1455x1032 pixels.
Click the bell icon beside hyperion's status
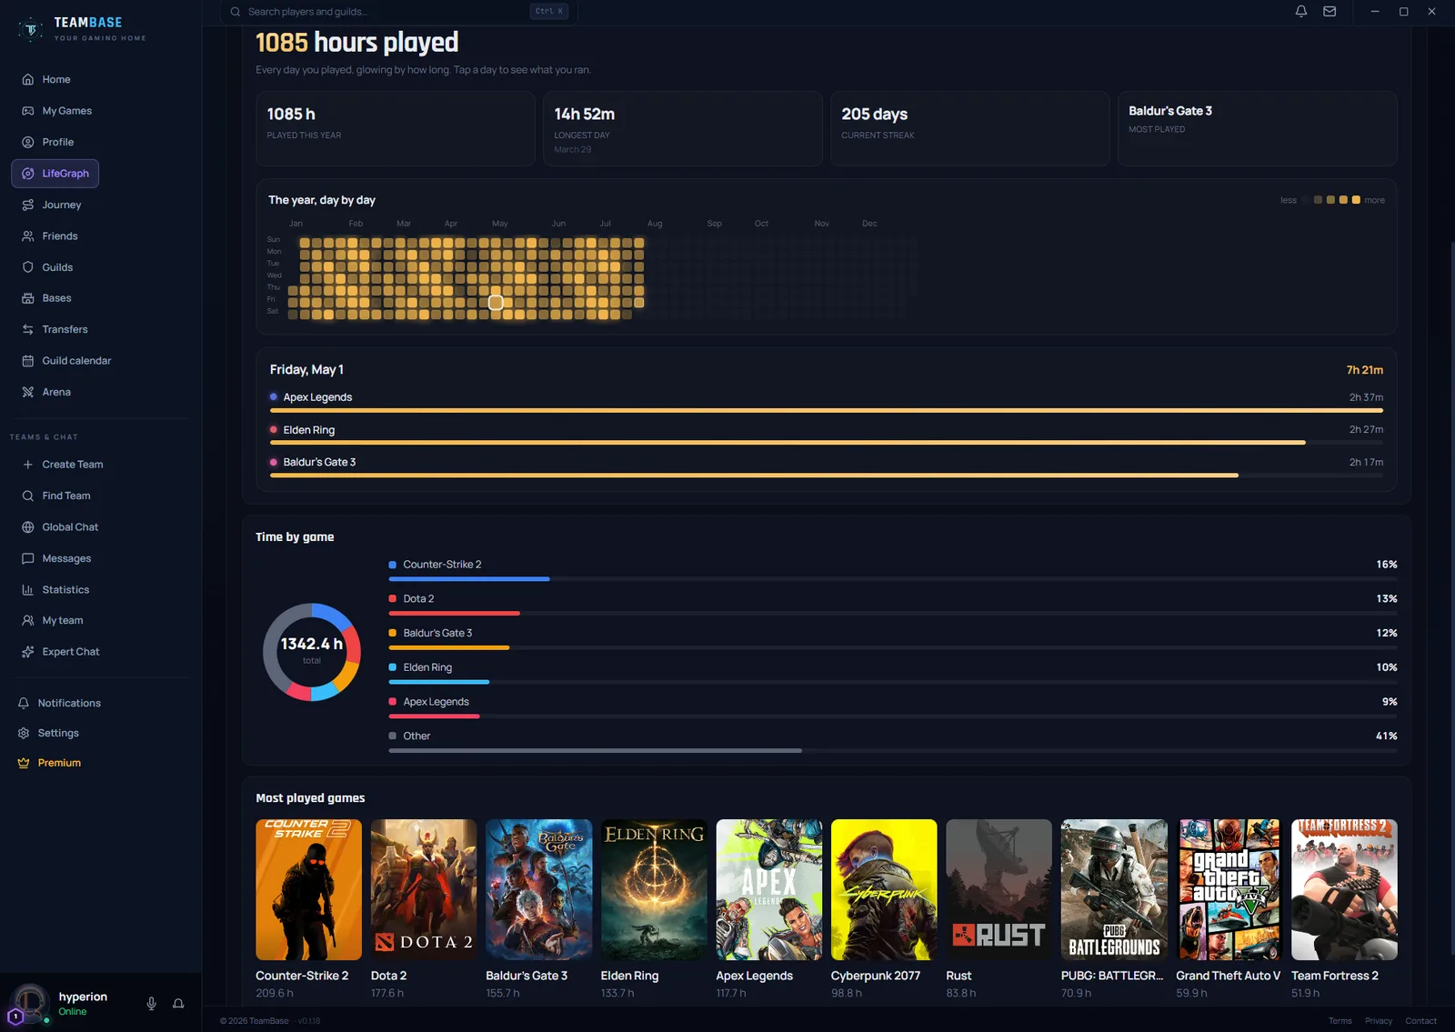coord(178,1004)
